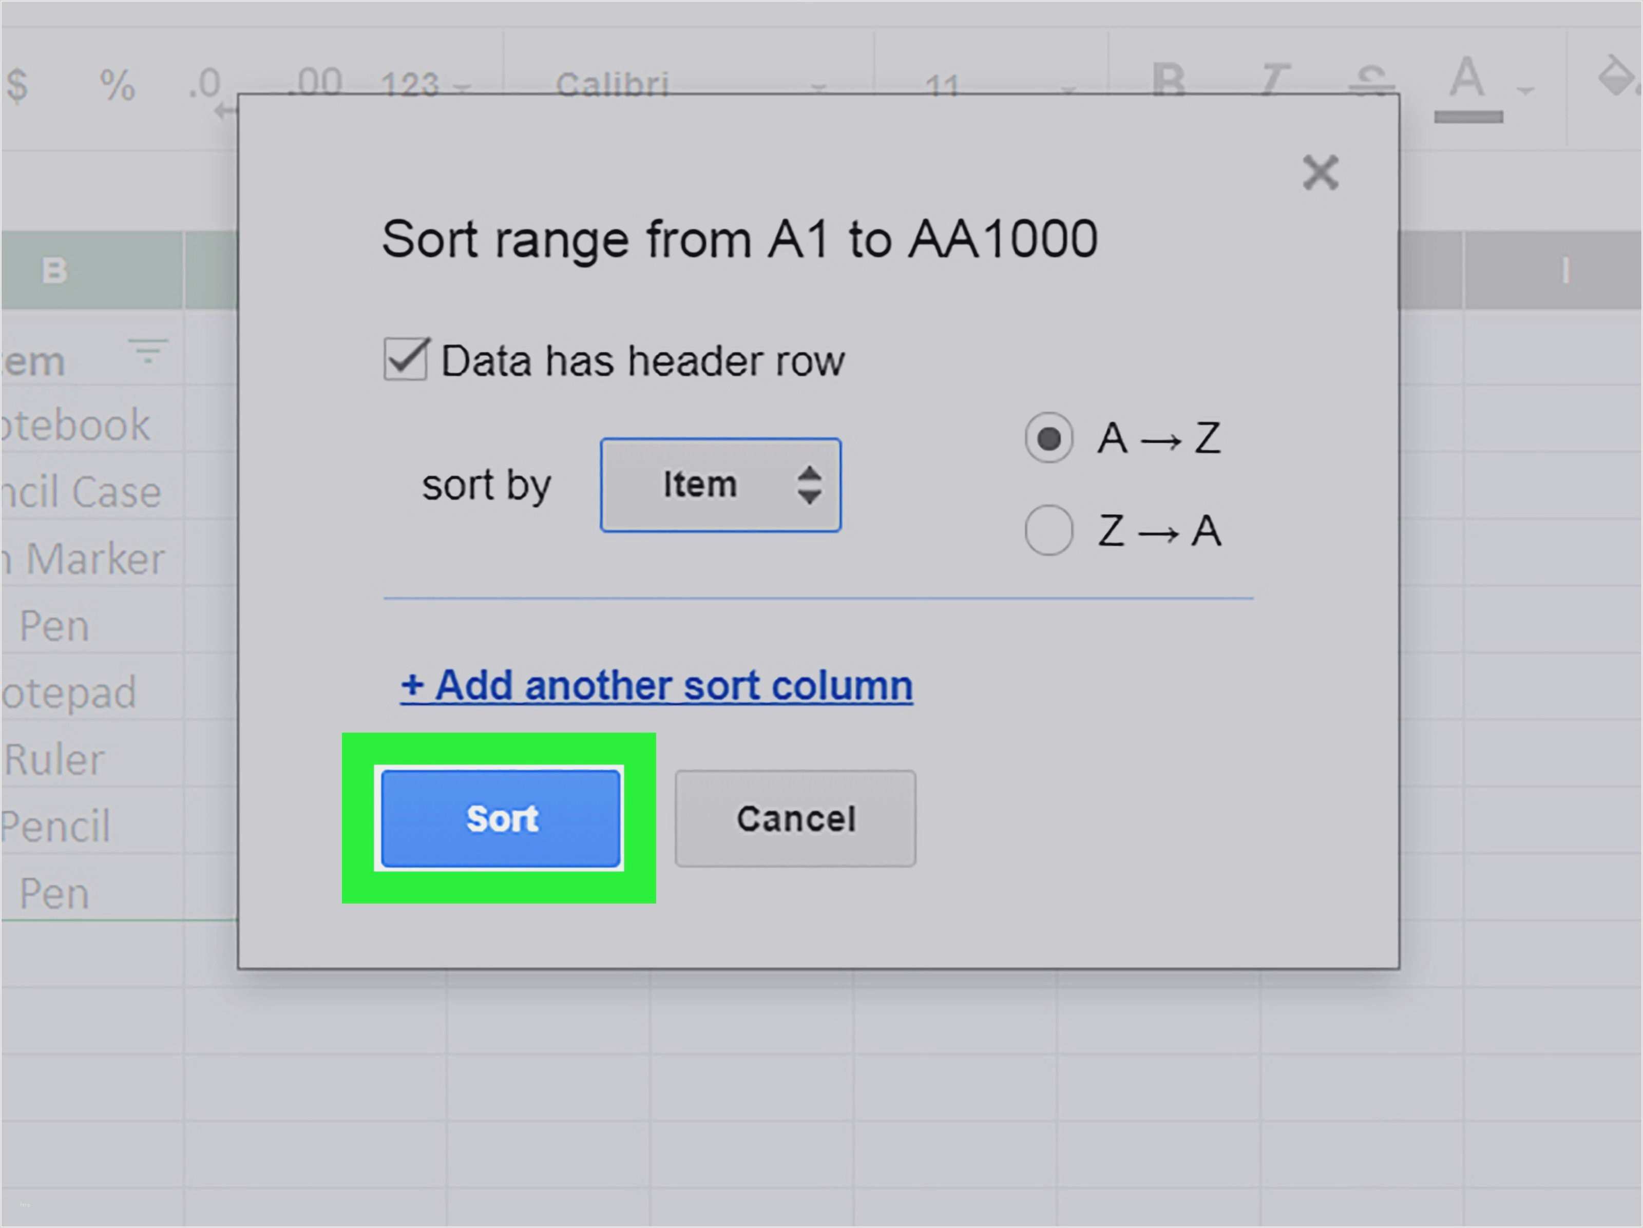Image resolution: width=1643 pixels, height=1228 pixels.
Task: Click the filter icon on the Item column
Action: pyautogui.click(x=146, y=351)
